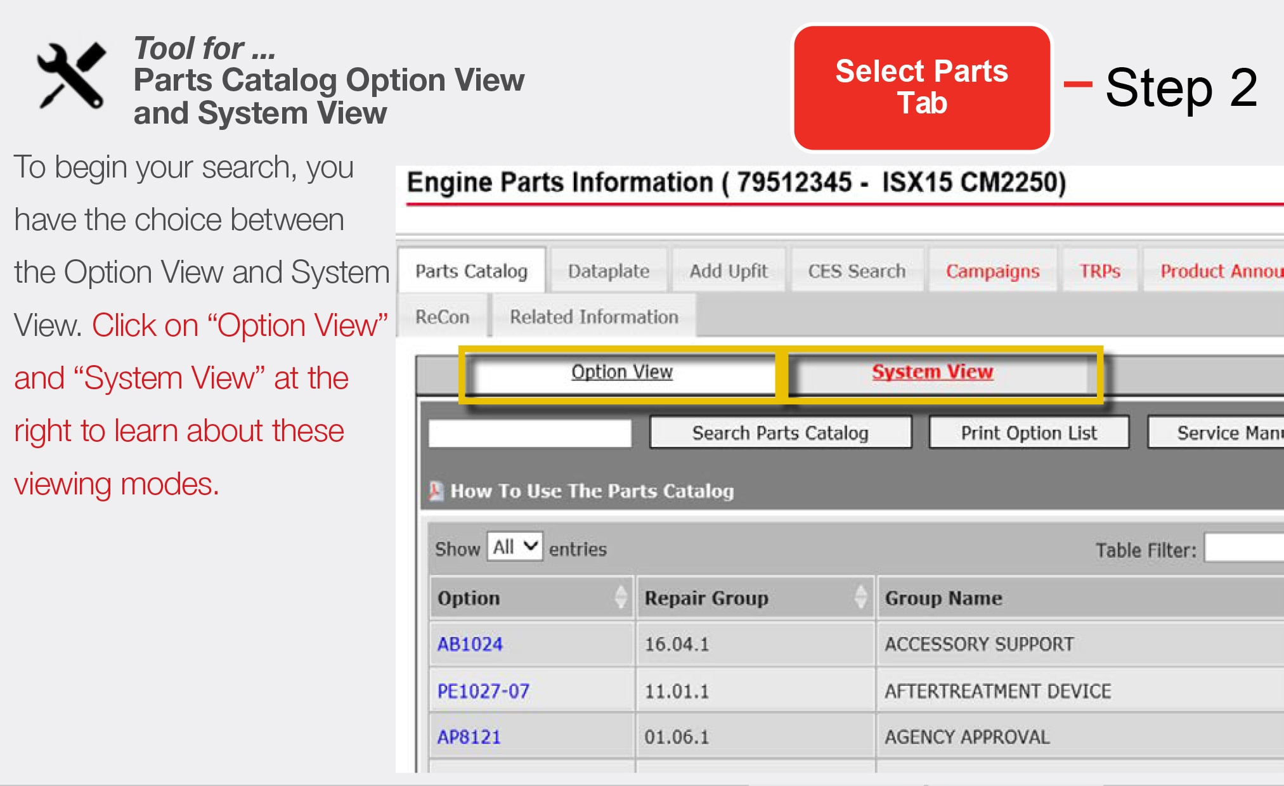Open the Show entries All dropdown
1284x786 pixels.
(515, 546)
